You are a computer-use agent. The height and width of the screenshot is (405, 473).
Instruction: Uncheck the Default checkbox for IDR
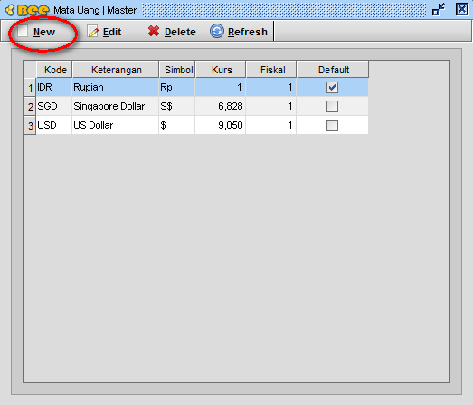332,87
